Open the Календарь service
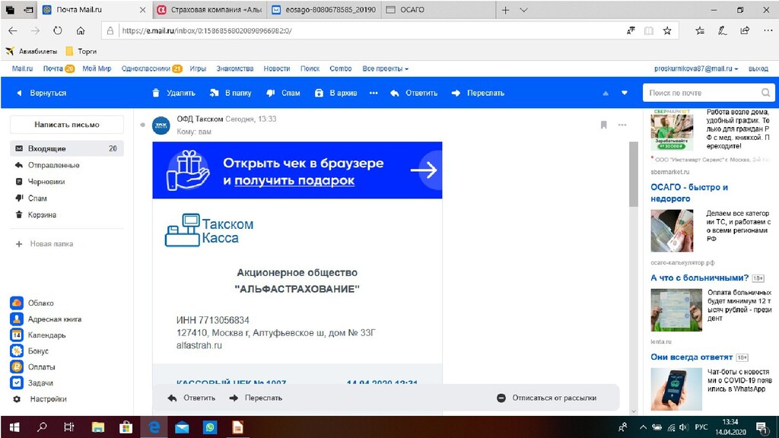 [x=38, y=335]
